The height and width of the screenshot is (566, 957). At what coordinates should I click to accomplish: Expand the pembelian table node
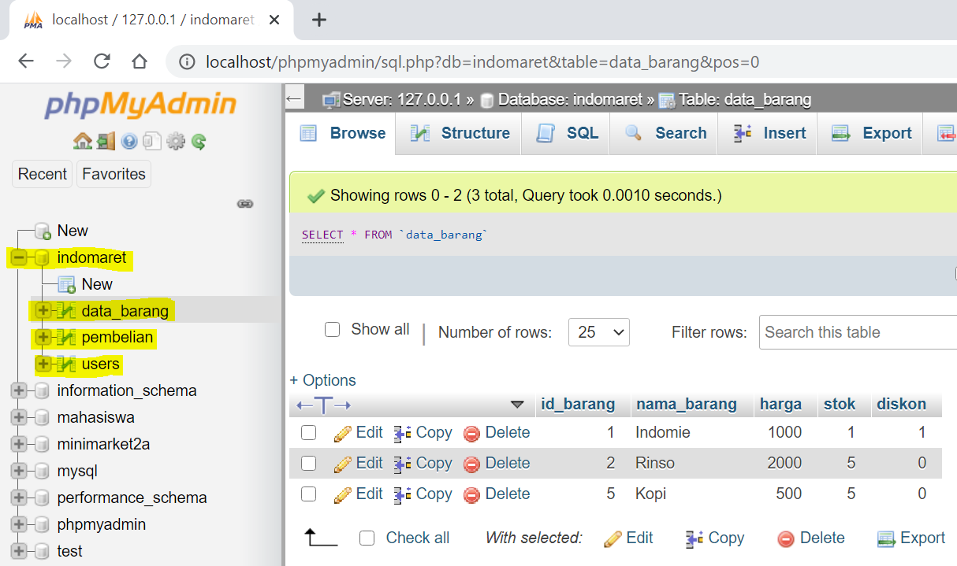tap(43, 338)
